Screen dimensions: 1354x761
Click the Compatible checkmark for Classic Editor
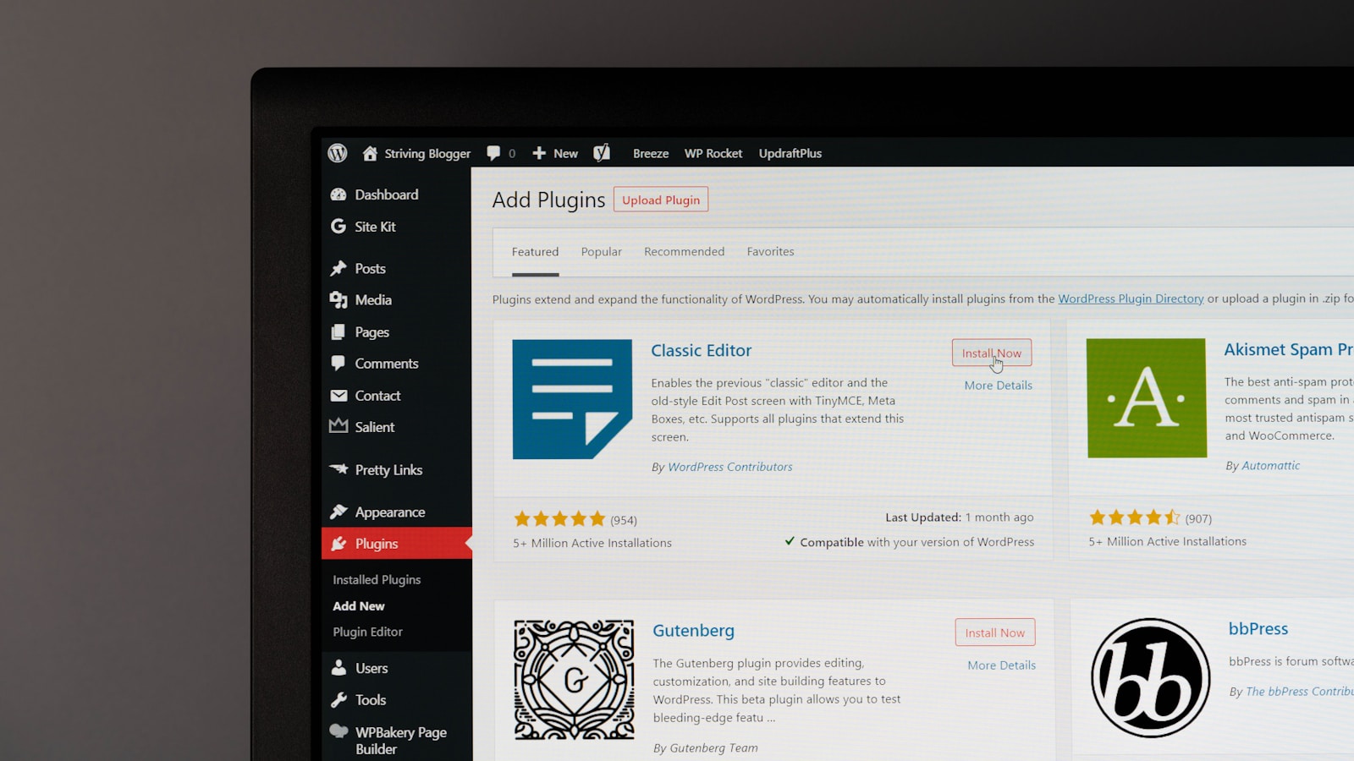790,541
